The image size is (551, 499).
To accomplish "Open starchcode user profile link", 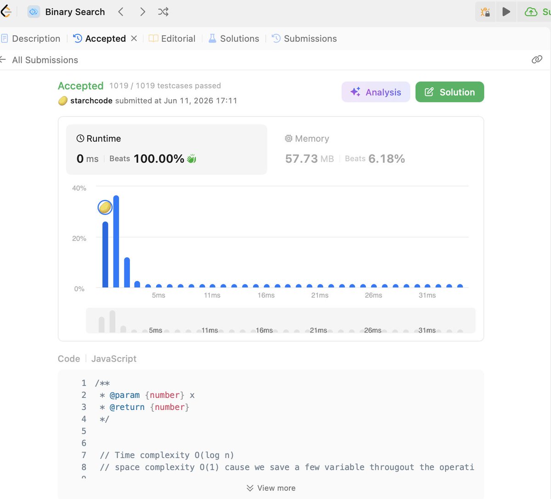I will (91, 101).
